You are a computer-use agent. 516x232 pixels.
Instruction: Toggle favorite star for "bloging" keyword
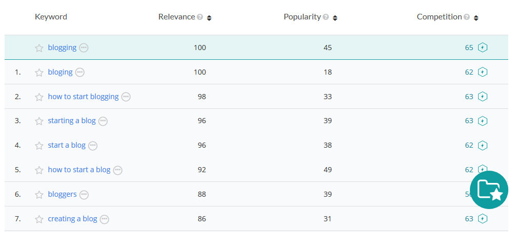click(x=39, y=73)
